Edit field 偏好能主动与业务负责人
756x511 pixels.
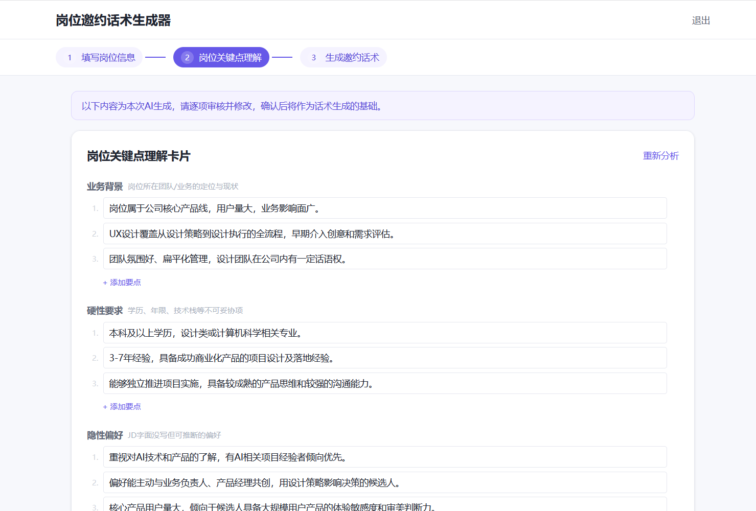coord(385,482)
